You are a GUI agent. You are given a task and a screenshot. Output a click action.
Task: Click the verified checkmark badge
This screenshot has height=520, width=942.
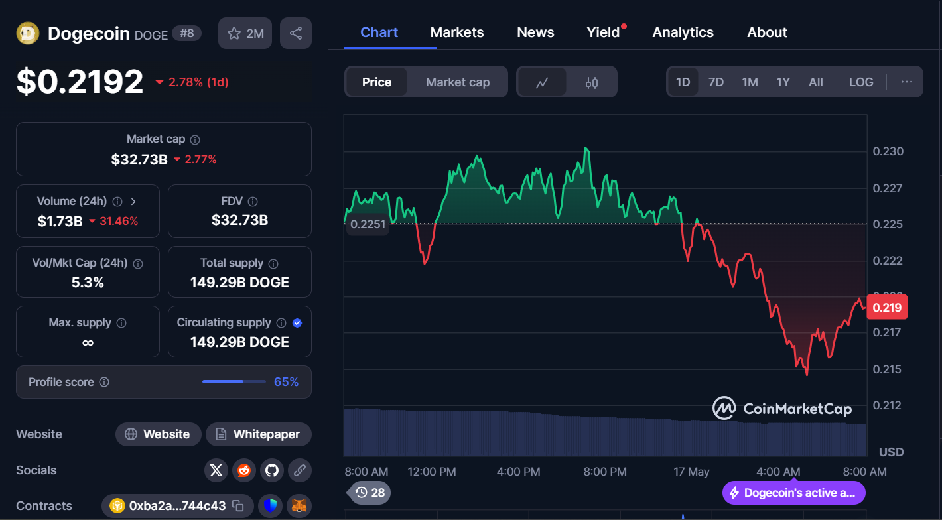[x=297, y=323]
